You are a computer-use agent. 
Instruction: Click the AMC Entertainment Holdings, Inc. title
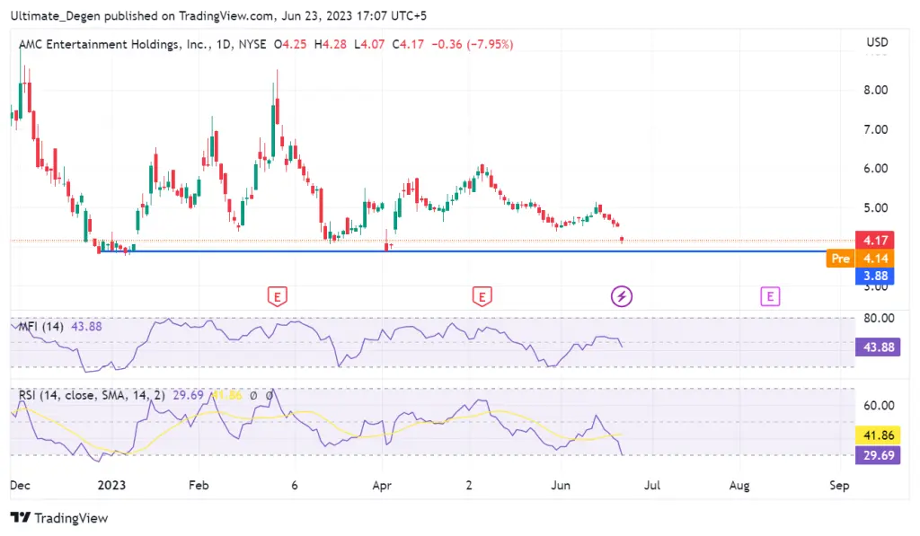115,45
